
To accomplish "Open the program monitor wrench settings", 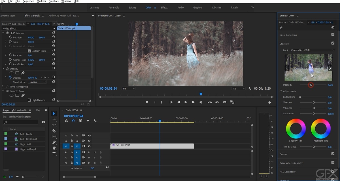I will pyautogui.click(x=250, y=89).
